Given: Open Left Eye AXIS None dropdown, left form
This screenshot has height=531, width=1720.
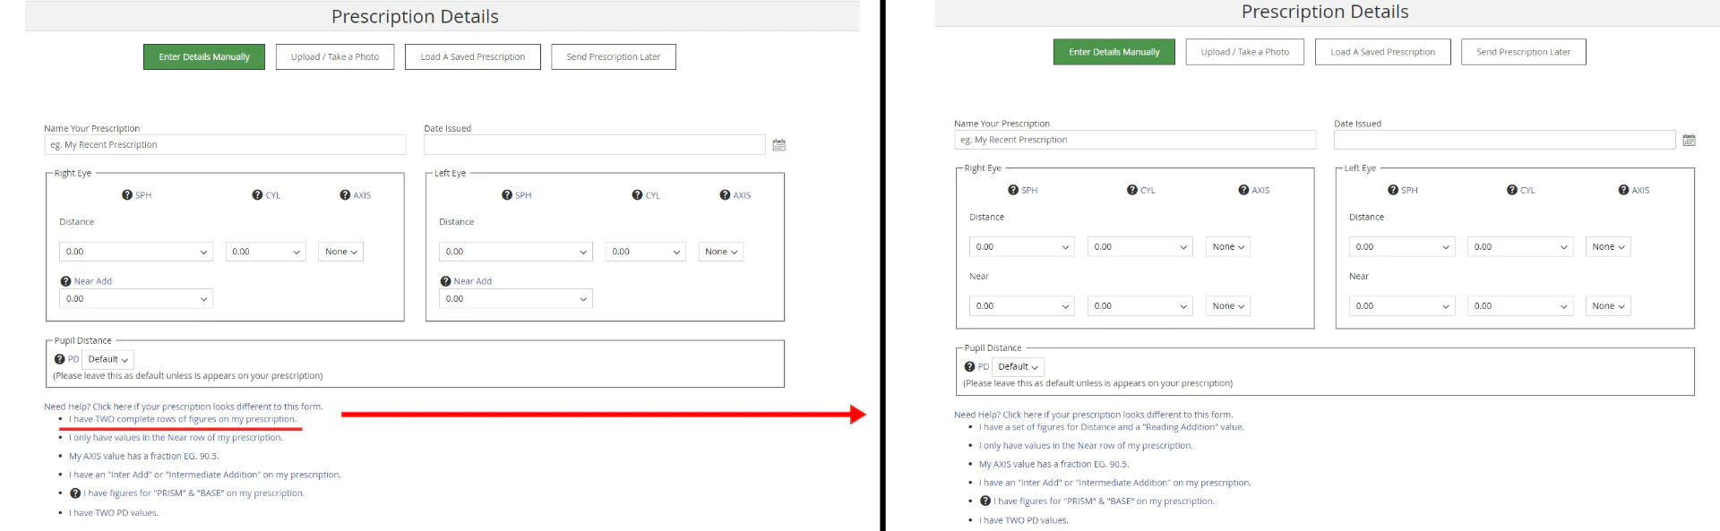Looking at the screenshot, I should (x=721, y=252).
